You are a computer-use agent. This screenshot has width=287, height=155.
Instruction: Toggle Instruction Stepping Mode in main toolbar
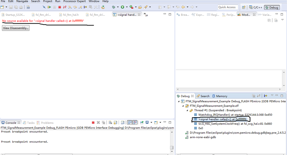[85, 7]
